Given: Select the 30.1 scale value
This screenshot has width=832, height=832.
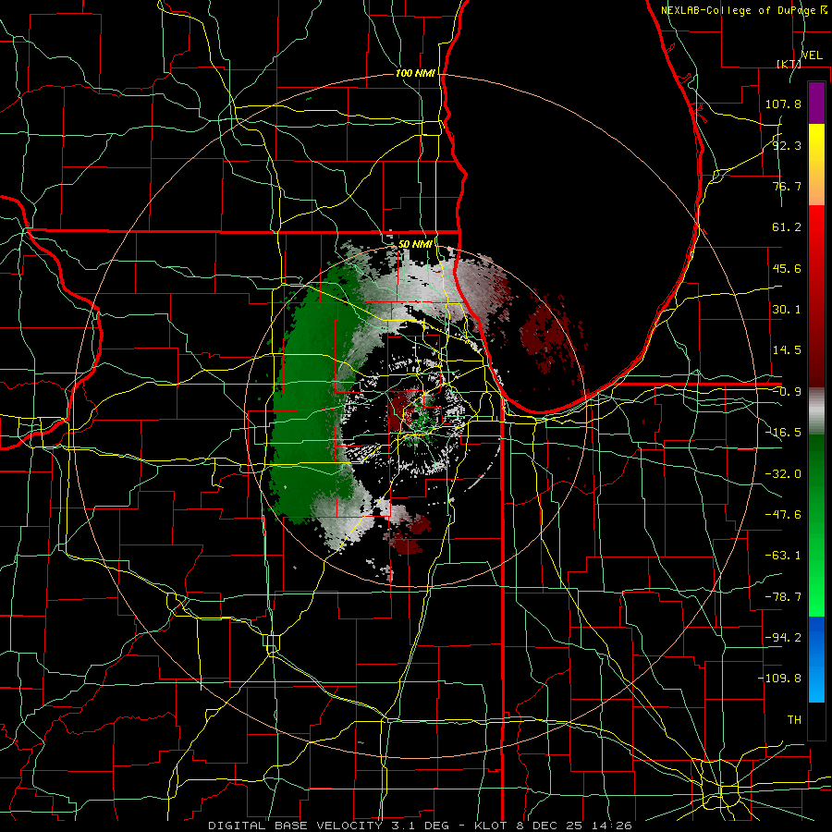Looking at the screenshot, I should 787,310.
